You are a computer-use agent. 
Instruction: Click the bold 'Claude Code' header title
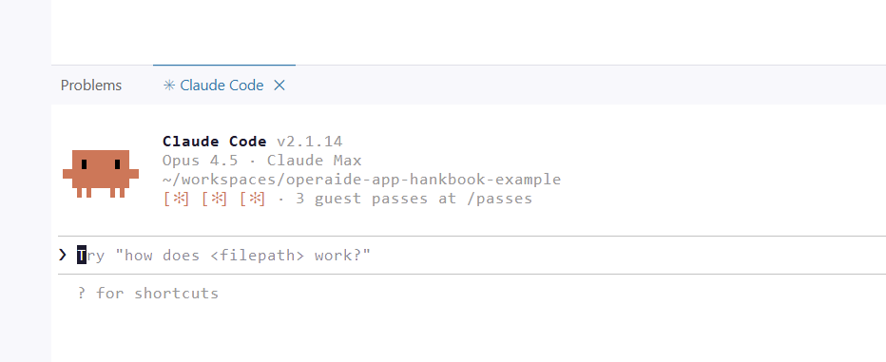pyautogui.click(x=214, y=142)
